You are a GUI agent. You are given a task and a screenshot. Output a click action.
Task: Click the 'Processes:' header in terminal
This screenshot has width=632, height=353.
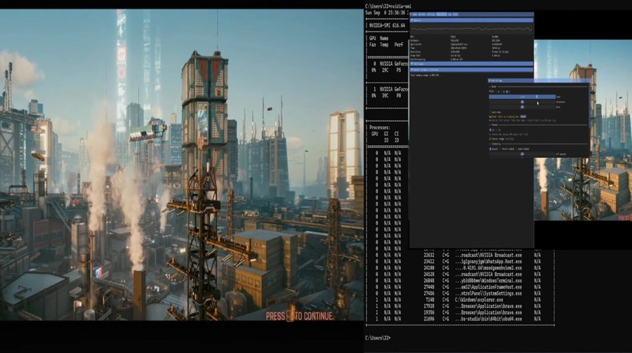379,127
